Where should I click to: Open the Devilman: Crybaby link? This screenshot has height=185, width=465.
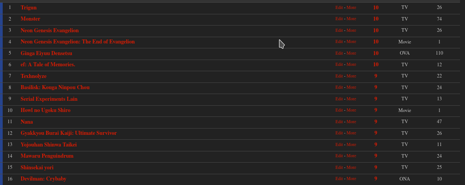[x=43, y=179]
